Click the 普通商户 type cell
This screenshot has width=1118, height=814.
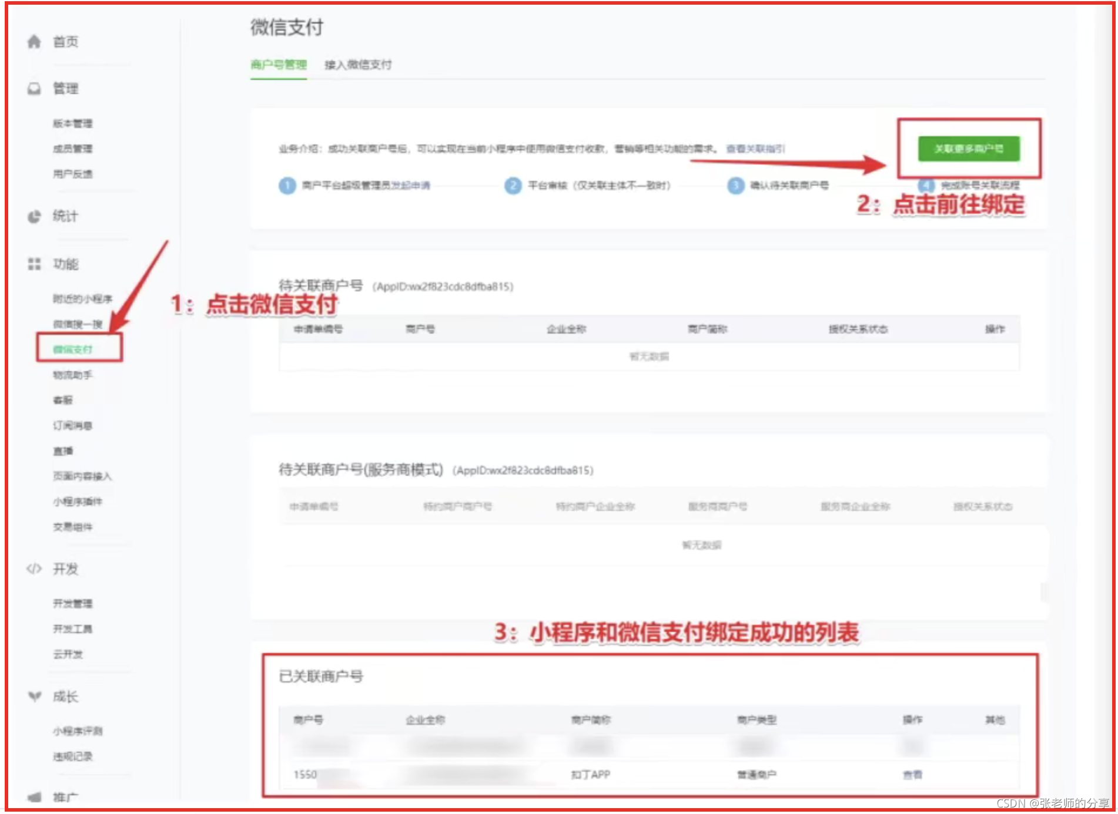pyautogui.click(x=757, y=775)
